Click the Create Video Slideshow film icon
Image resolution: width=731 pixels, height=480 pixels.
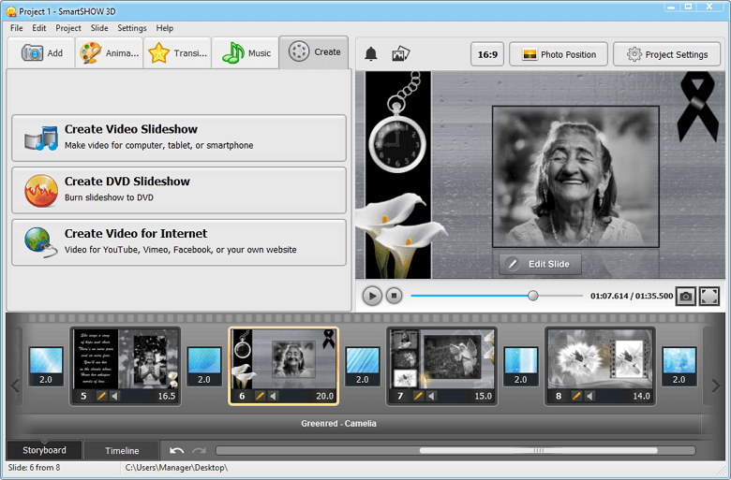[x=40, y=138]
